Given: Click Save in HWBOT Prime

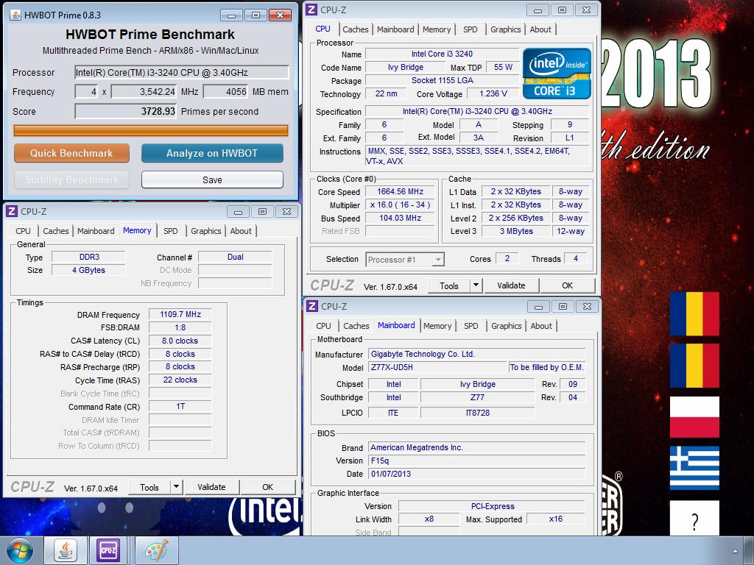Looking at the screenshot, I should pyautogui.click(x=212, y=180).
